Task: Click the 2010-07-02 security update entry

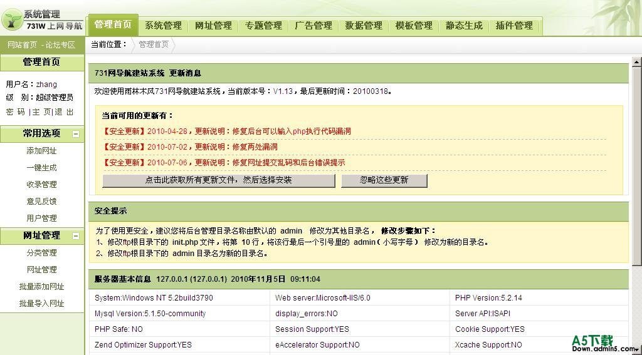Action: 190,147
